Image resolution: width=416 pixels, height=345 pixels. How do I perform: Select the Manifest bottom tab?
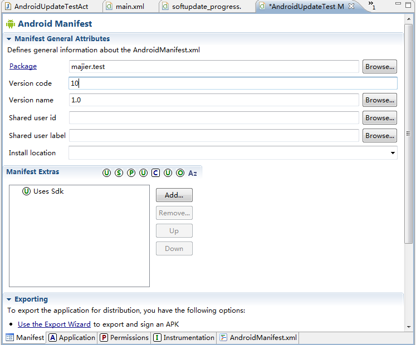(x=25, y=338)
